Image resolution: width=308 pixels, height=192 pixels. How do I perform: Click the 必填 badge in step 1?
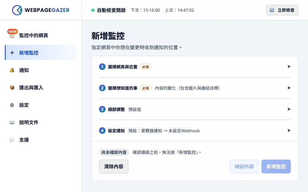pos(146,67)
